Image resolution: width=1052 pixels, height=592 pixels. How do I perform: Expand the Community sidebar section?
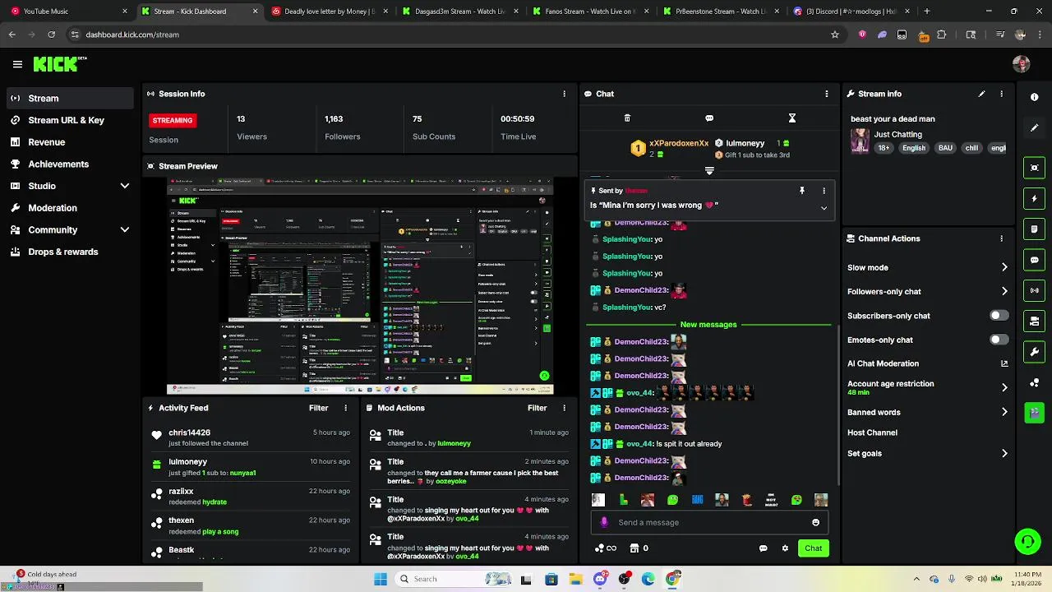125,230
